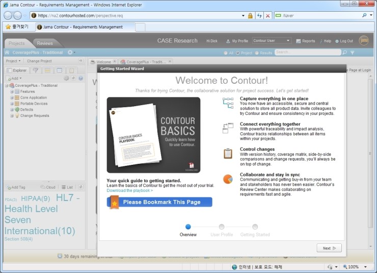Click the blue help icon in explorer toolbar
The width and height of the screenshot is (377, 273).
pyautogui.click(x=80, y=79)
